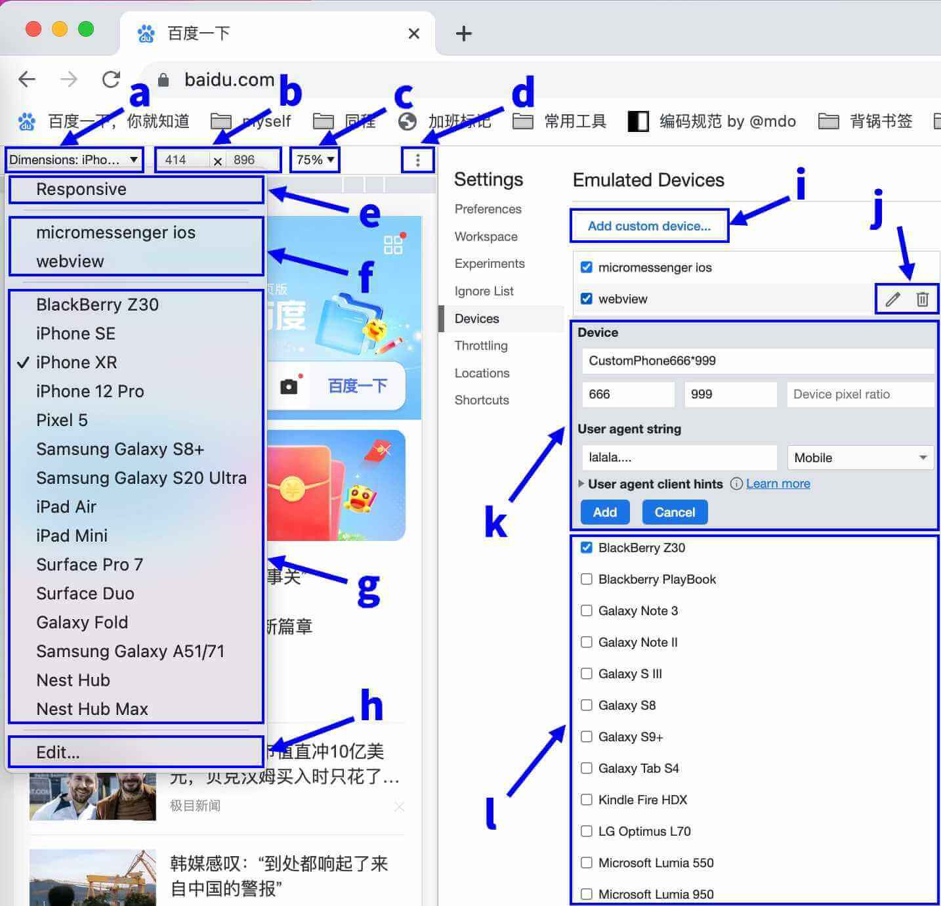Screen dimensions: 941x906
Task: Enable the Galaxy Note II checkbox
Action: pos(587,642)
